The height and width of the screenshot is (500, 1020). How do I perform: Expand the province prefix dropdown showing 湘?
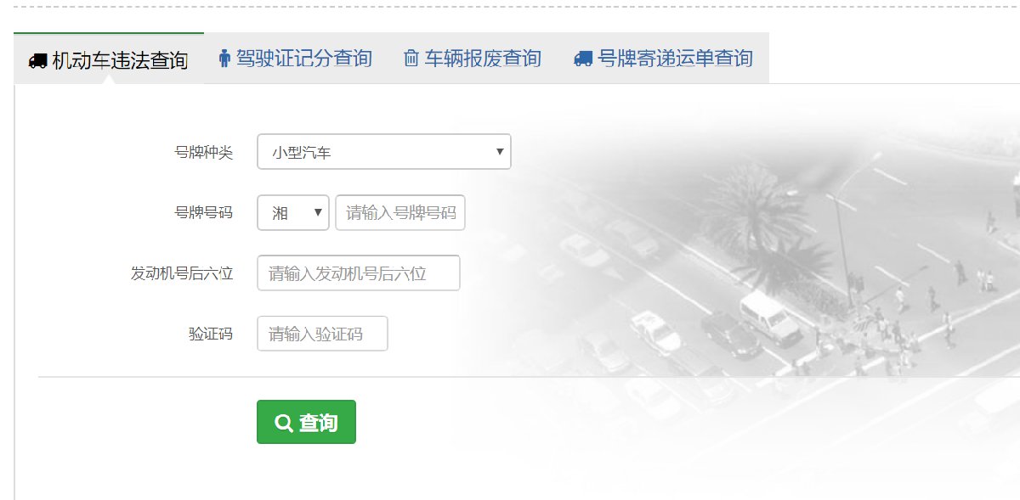(292, 212)
